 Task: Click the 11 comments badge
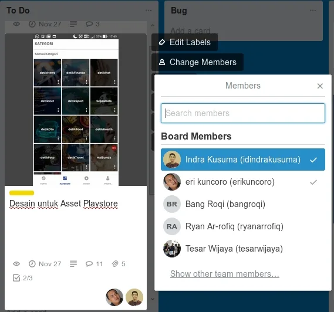pyautogui.click(x=94, y=264)
